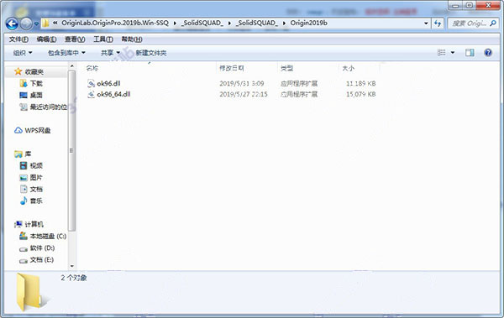Click the Back navigation arrow
504x318 pixels.
(x=12, y=23)
